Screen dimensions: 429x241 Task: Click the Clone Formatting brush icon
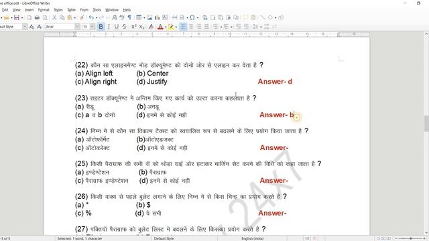coord(82,18)
